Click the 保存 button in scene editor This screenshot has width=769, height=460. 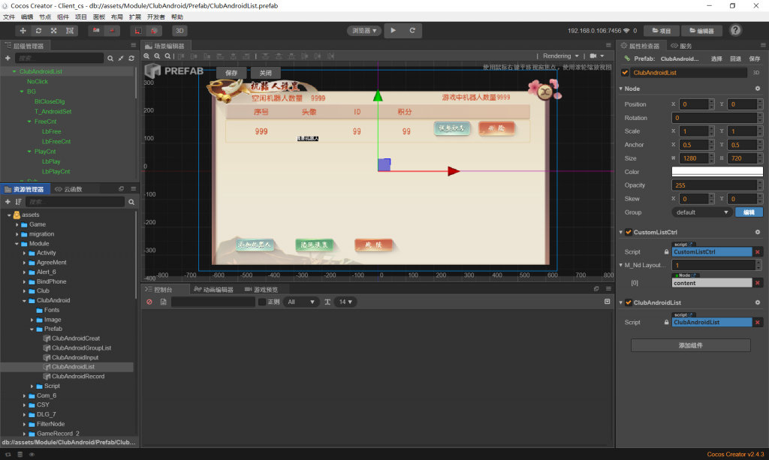tap(231, 73)
